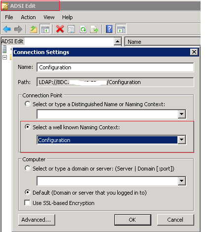206x232 pixels.
Task: Close the Connection Settings dialog
Action: (x=194, y=52)
